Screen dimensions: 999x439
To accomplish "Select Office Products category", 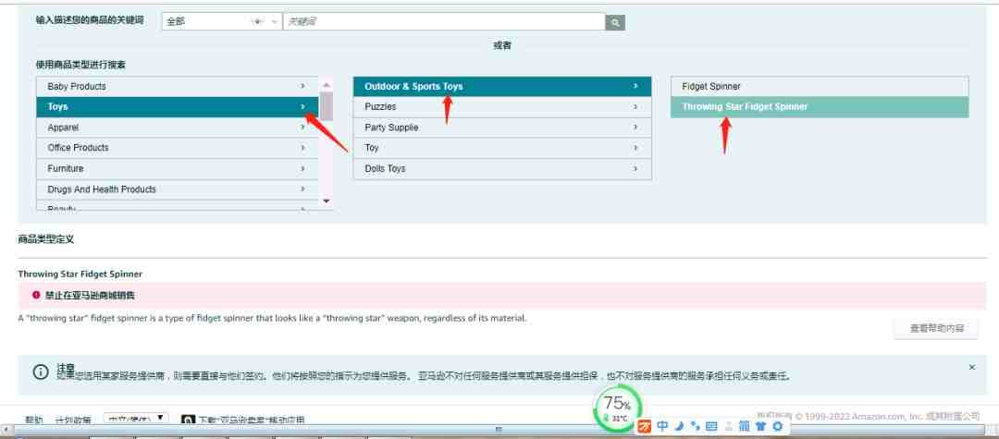I will click(x=177, y=148).
